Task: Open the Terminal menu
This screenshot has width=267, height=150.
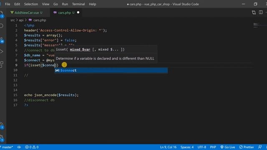Action: click(78, 4)
